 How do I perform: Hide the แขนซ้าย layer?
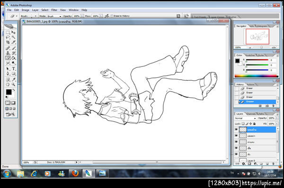236,130
